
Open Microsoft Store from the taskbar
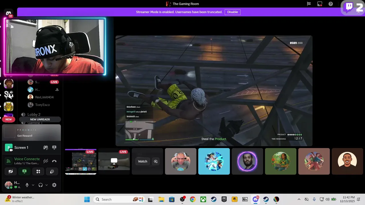pos(172,199)
